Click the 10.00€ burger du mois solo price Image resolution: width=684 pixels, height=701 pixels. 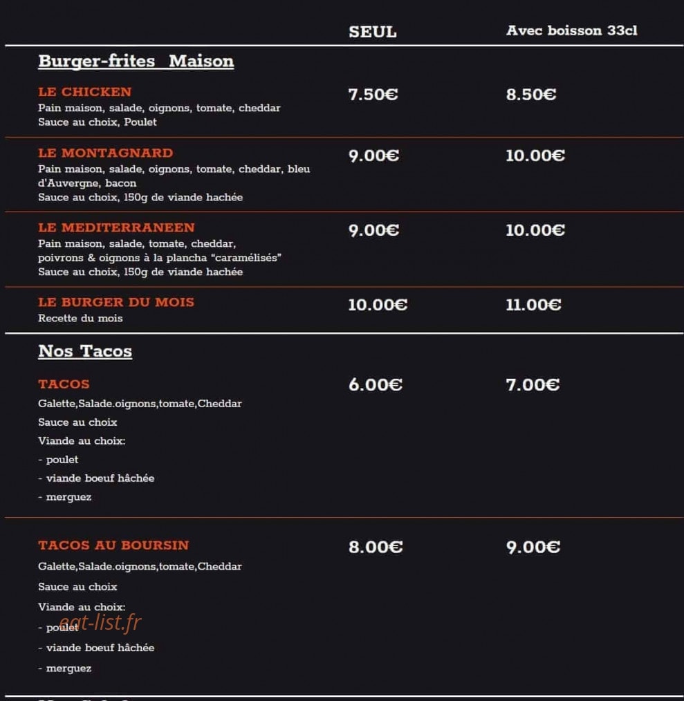tap(378, 305)
